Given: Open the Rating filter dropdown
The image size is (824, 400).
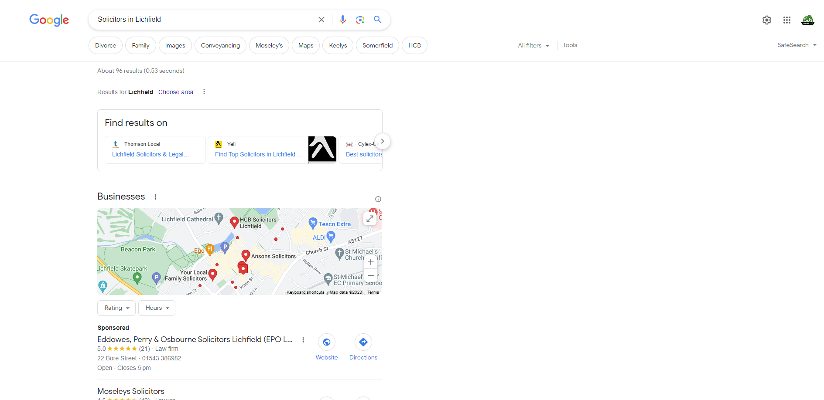Looking at the screenshot, I should click(116, 308).
